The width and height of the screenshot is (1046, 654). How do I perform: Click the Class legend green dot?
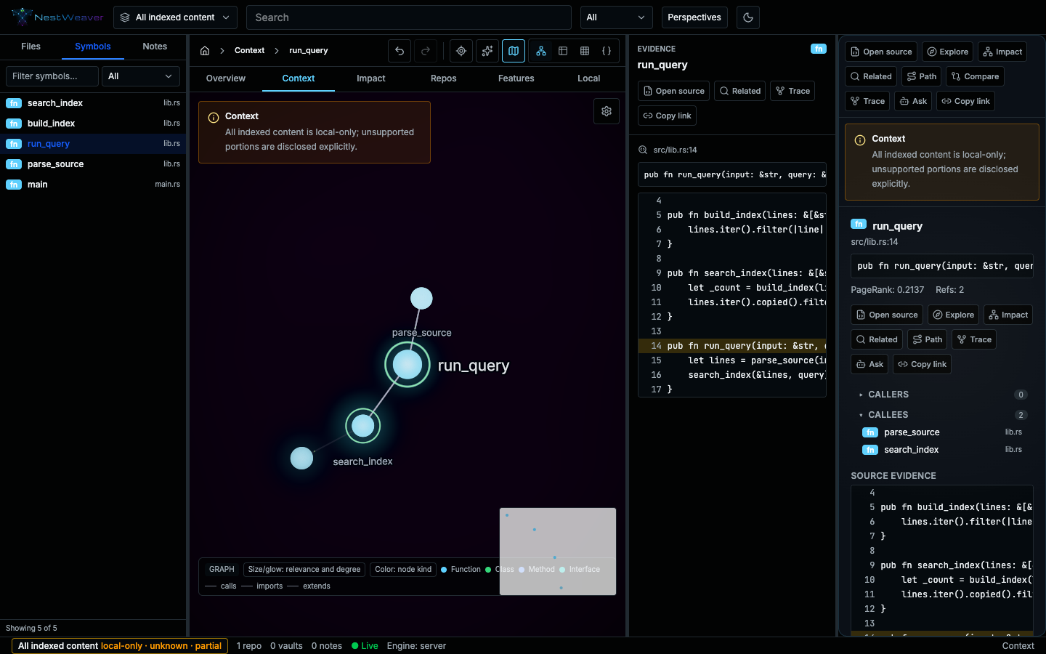[488, 570]
